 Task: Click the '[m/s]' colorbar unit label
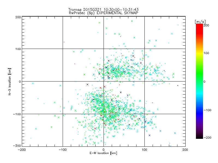200,22
